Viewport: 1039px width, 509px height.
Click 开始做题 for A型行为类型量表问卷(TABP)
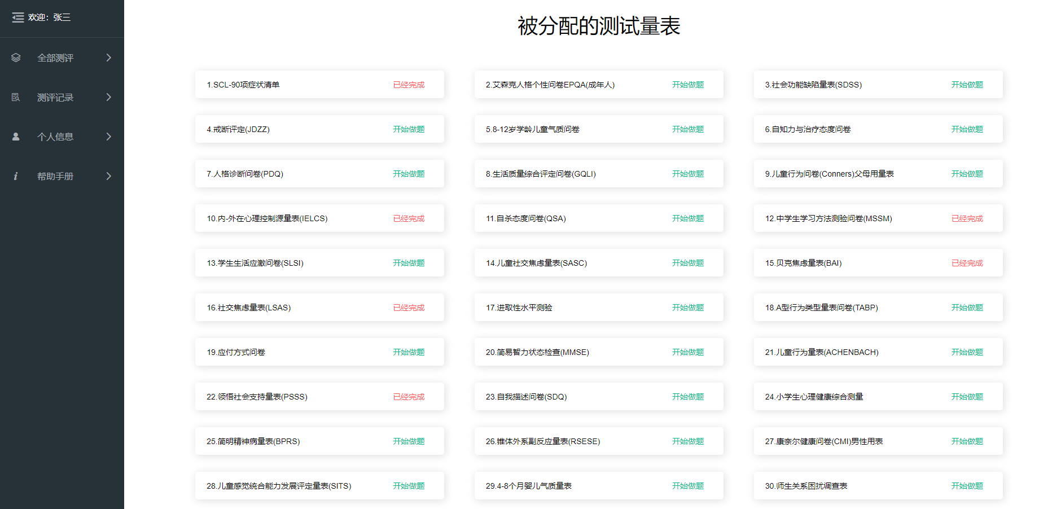(967, 308)
